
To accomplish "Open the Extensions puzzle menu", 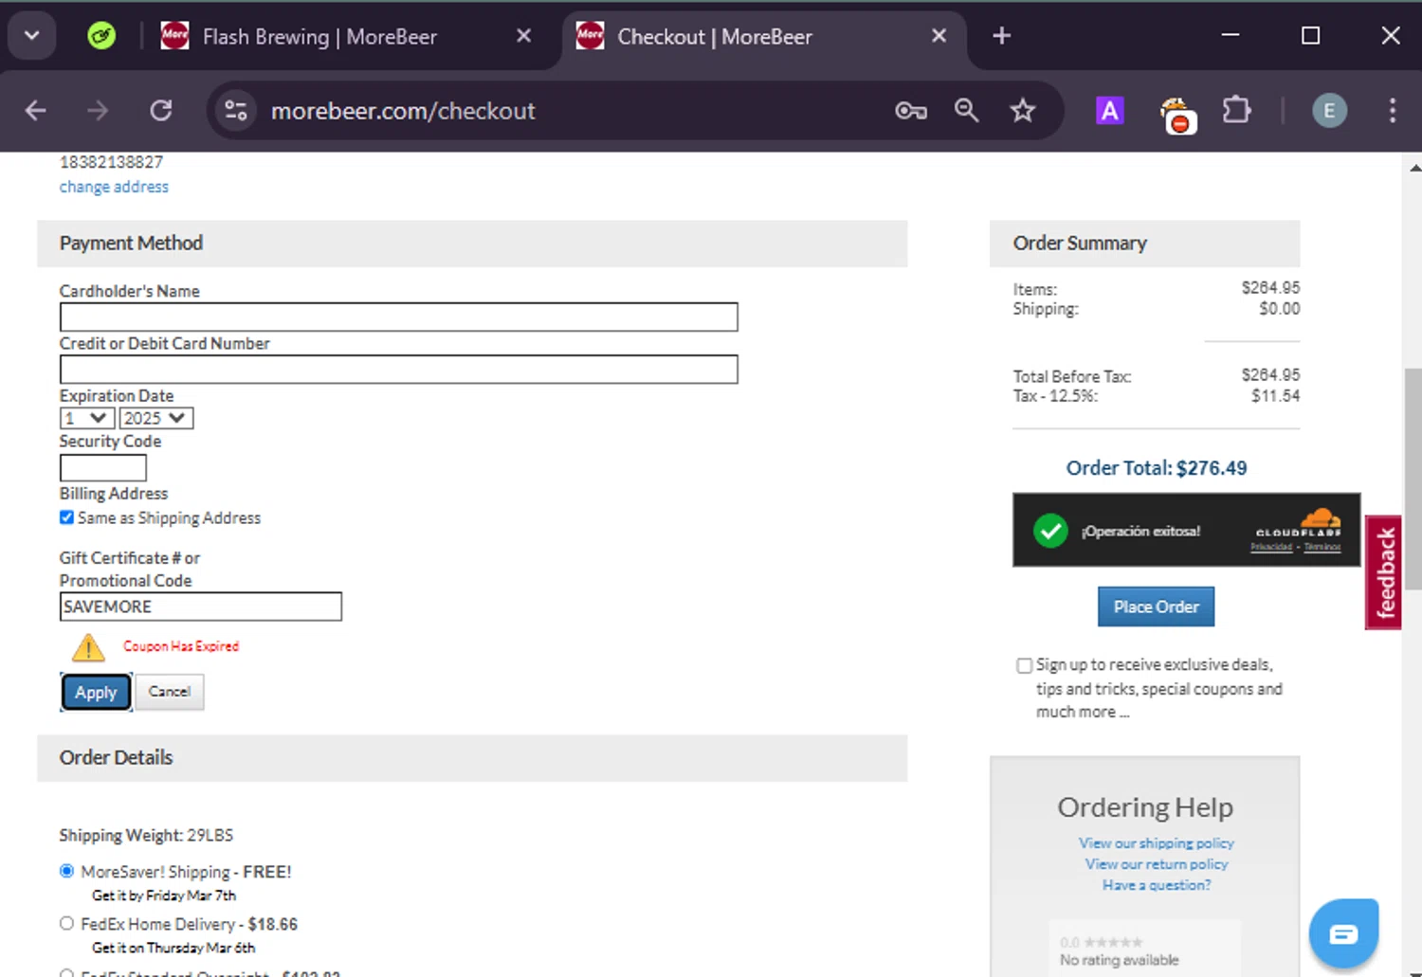I will [x=1236, y=111].
